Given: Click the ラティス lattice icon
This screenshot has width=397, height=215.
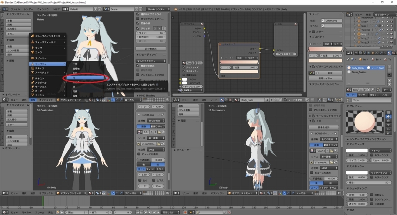Looking at the screenshot, I should tap(33, 68).
